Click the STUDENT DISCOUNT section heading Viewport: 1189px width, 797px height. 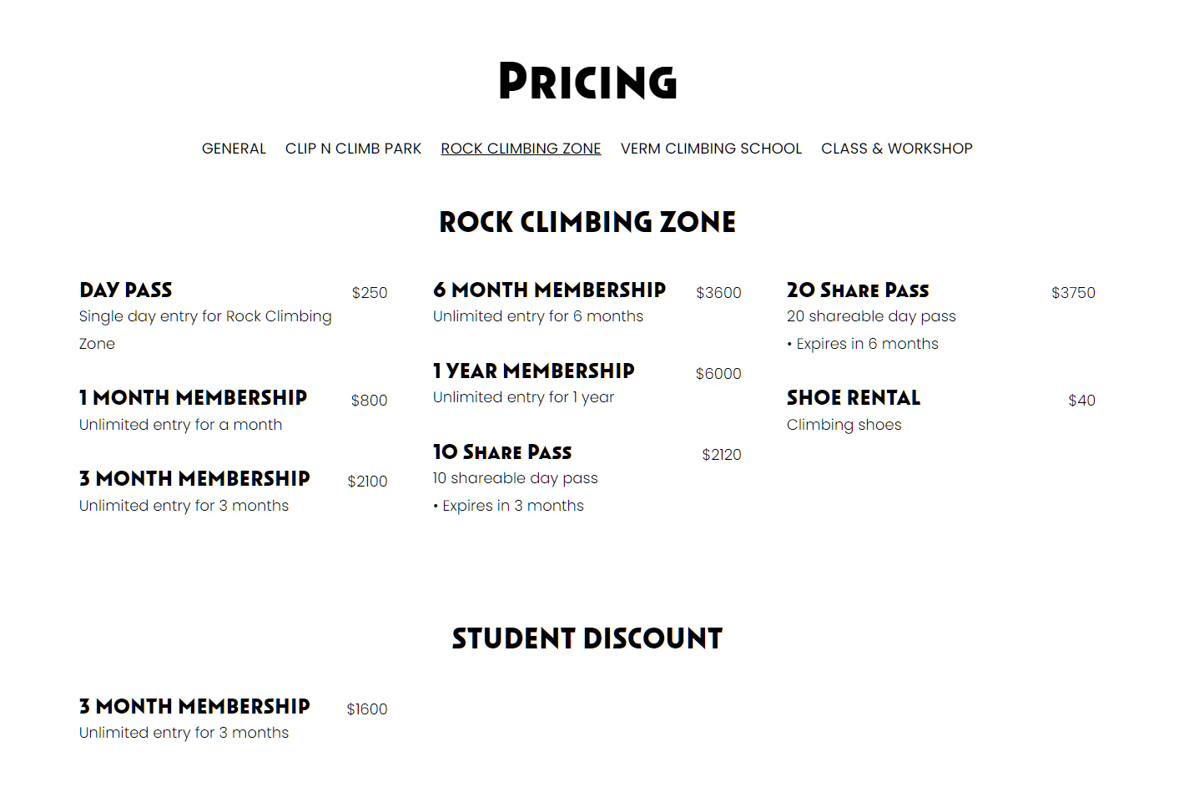pos(587,638)
